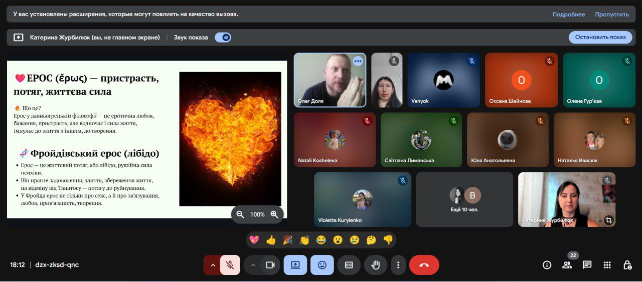Expand camera video settings arrow
This screenshot has height=282, width=642.
(253, 265)
